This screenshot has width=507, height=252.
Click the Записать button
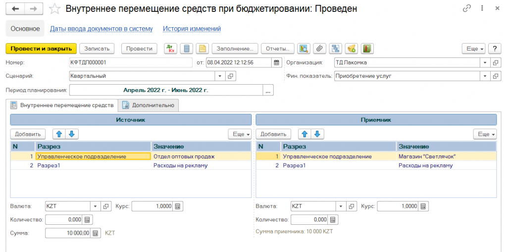point(97,49)
